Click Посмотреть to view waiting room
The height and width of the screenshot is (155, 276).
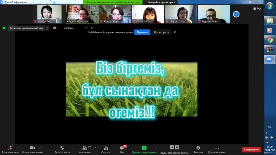click(161, 32)
